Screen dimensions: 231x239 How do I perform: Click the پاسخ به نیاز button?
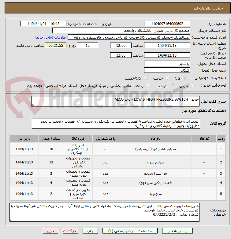(177, 231)
